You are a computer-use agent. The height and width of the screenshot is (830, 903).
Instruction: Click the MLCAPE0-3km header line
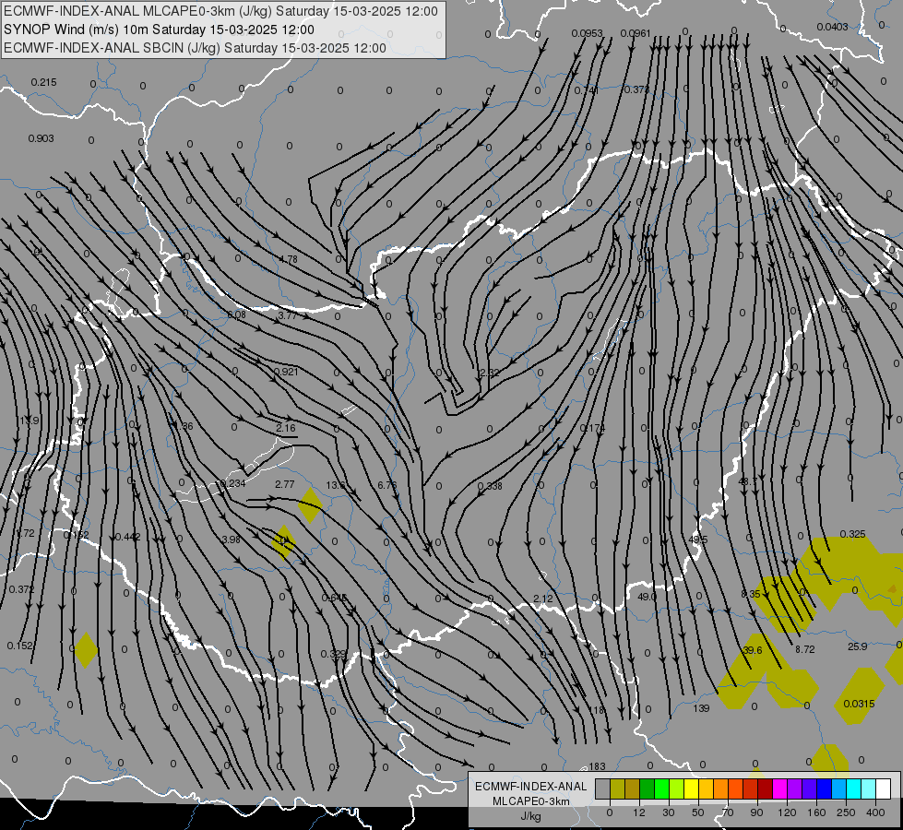click(x=220, y=11)
